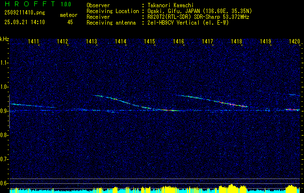Click the 1.0 frequency axis label
This screenshot has height=193, width=304.
click(4, 87)
